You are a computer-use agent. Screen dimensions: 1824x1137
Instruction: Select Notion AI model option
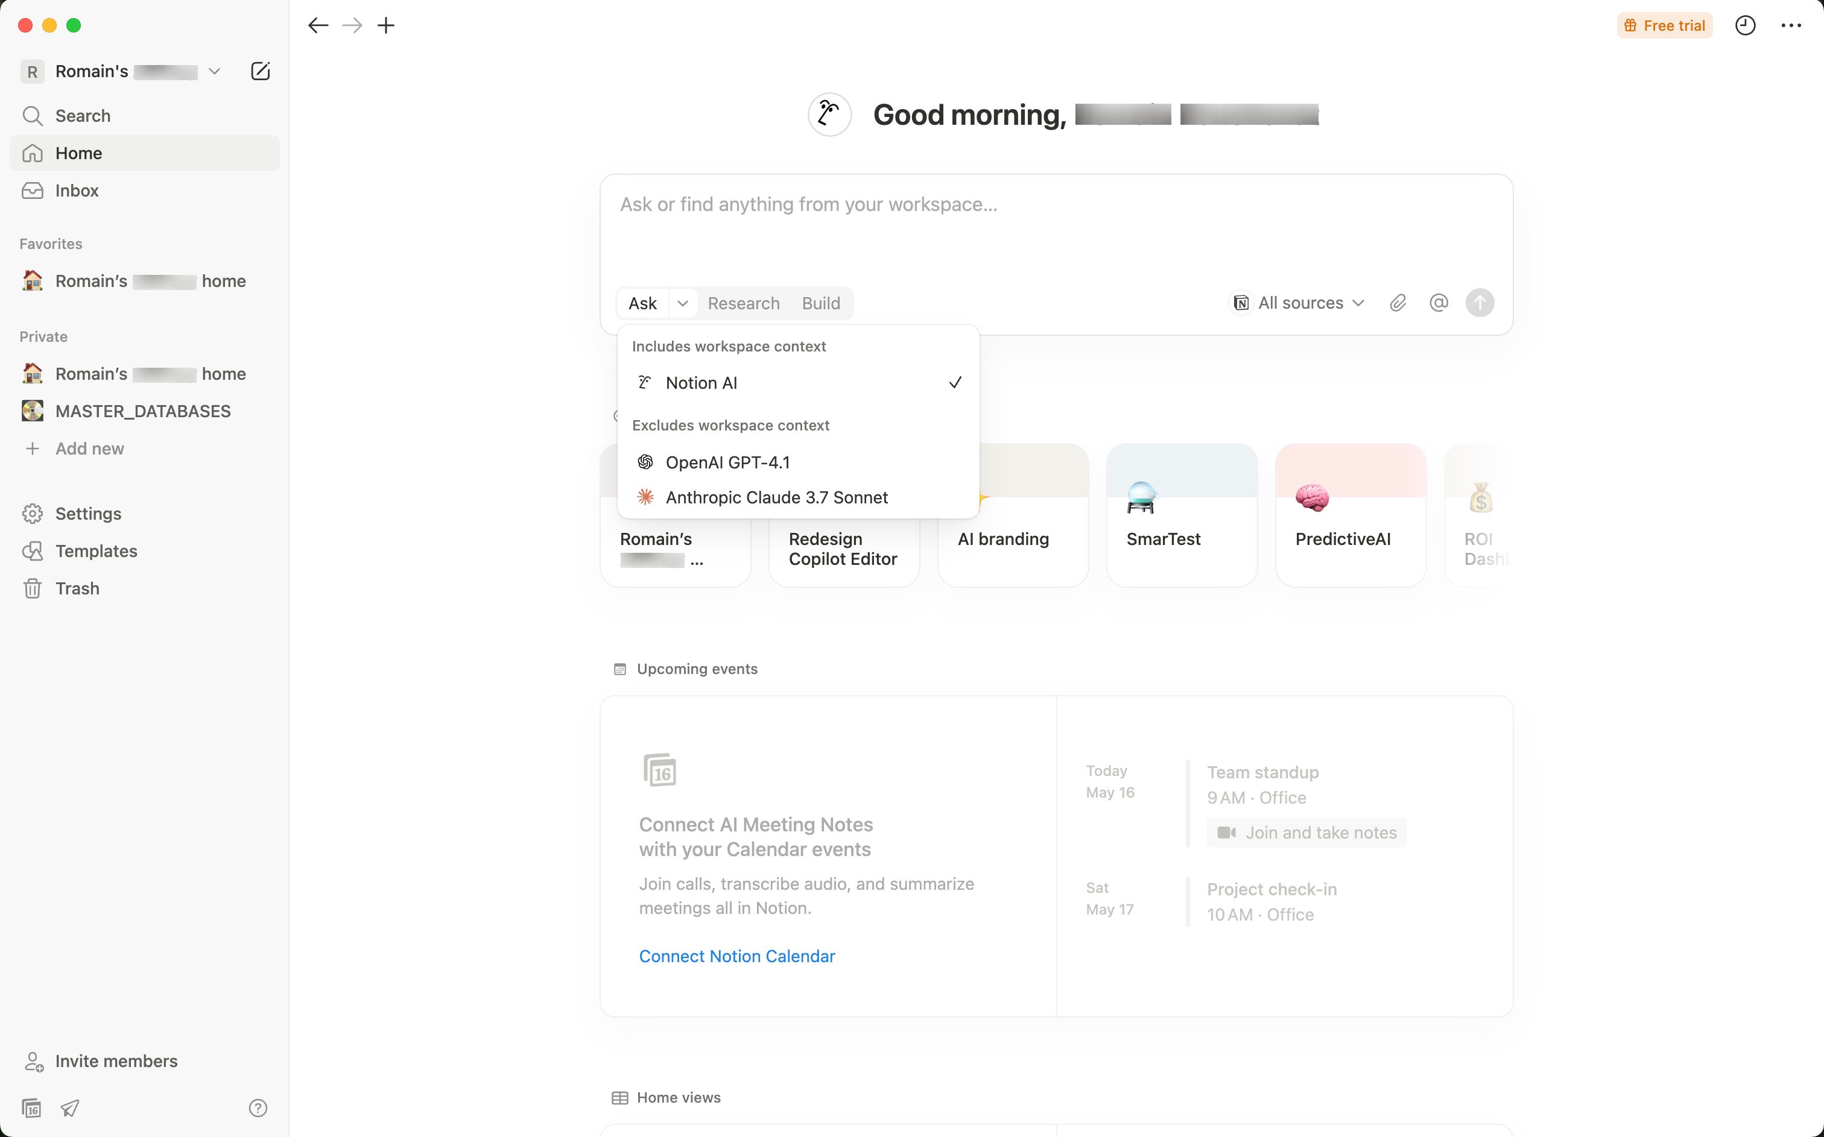[798, 383]
